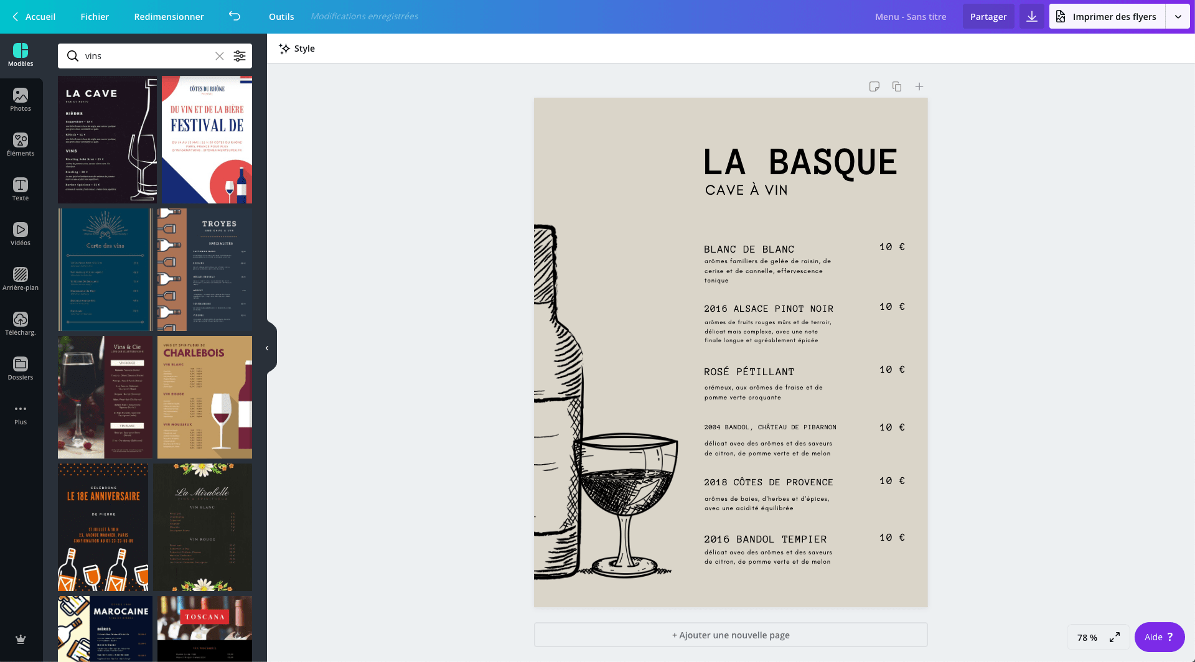Open the Modèles sidebar panel

[21, 55]
